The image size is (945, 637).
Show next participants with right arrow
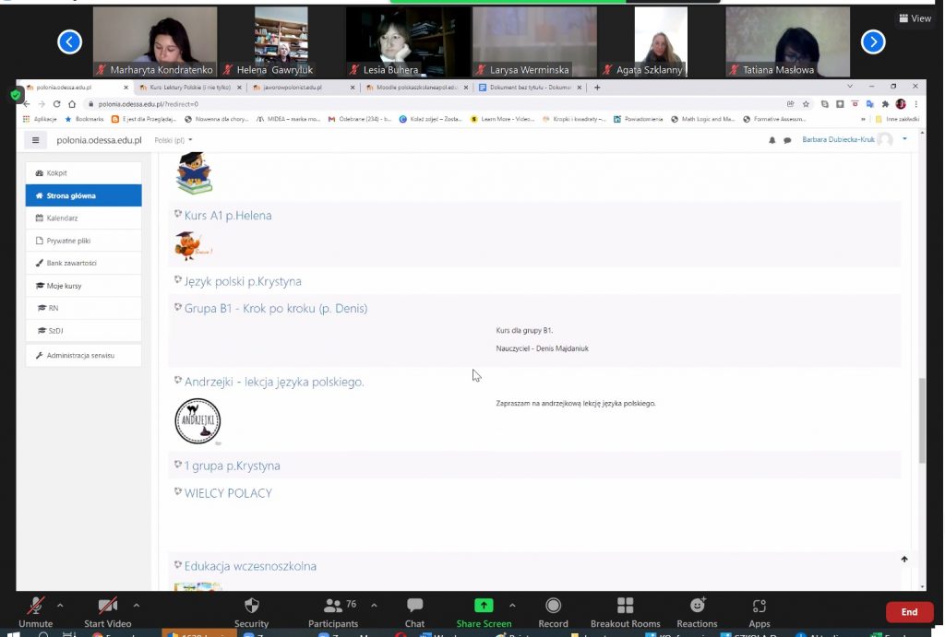[873, 41]
